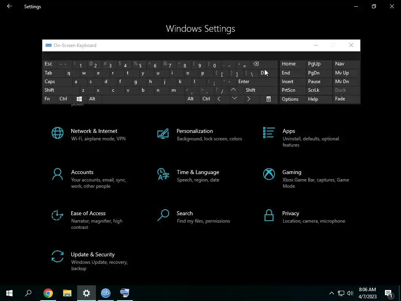Image resolution: width=401 pixels, height=301 pixels.
Task: Click the number 5 key on keyboard
Action: (139, 64)
